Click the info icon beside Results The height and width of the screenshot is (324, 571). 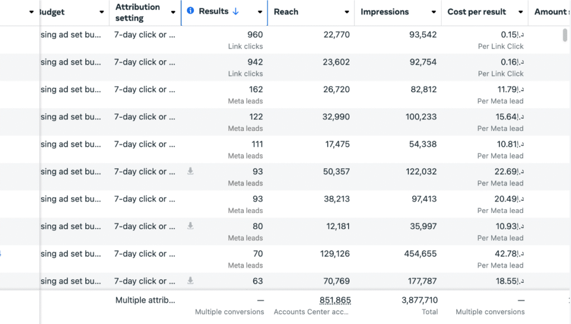[x=191, y=11]
